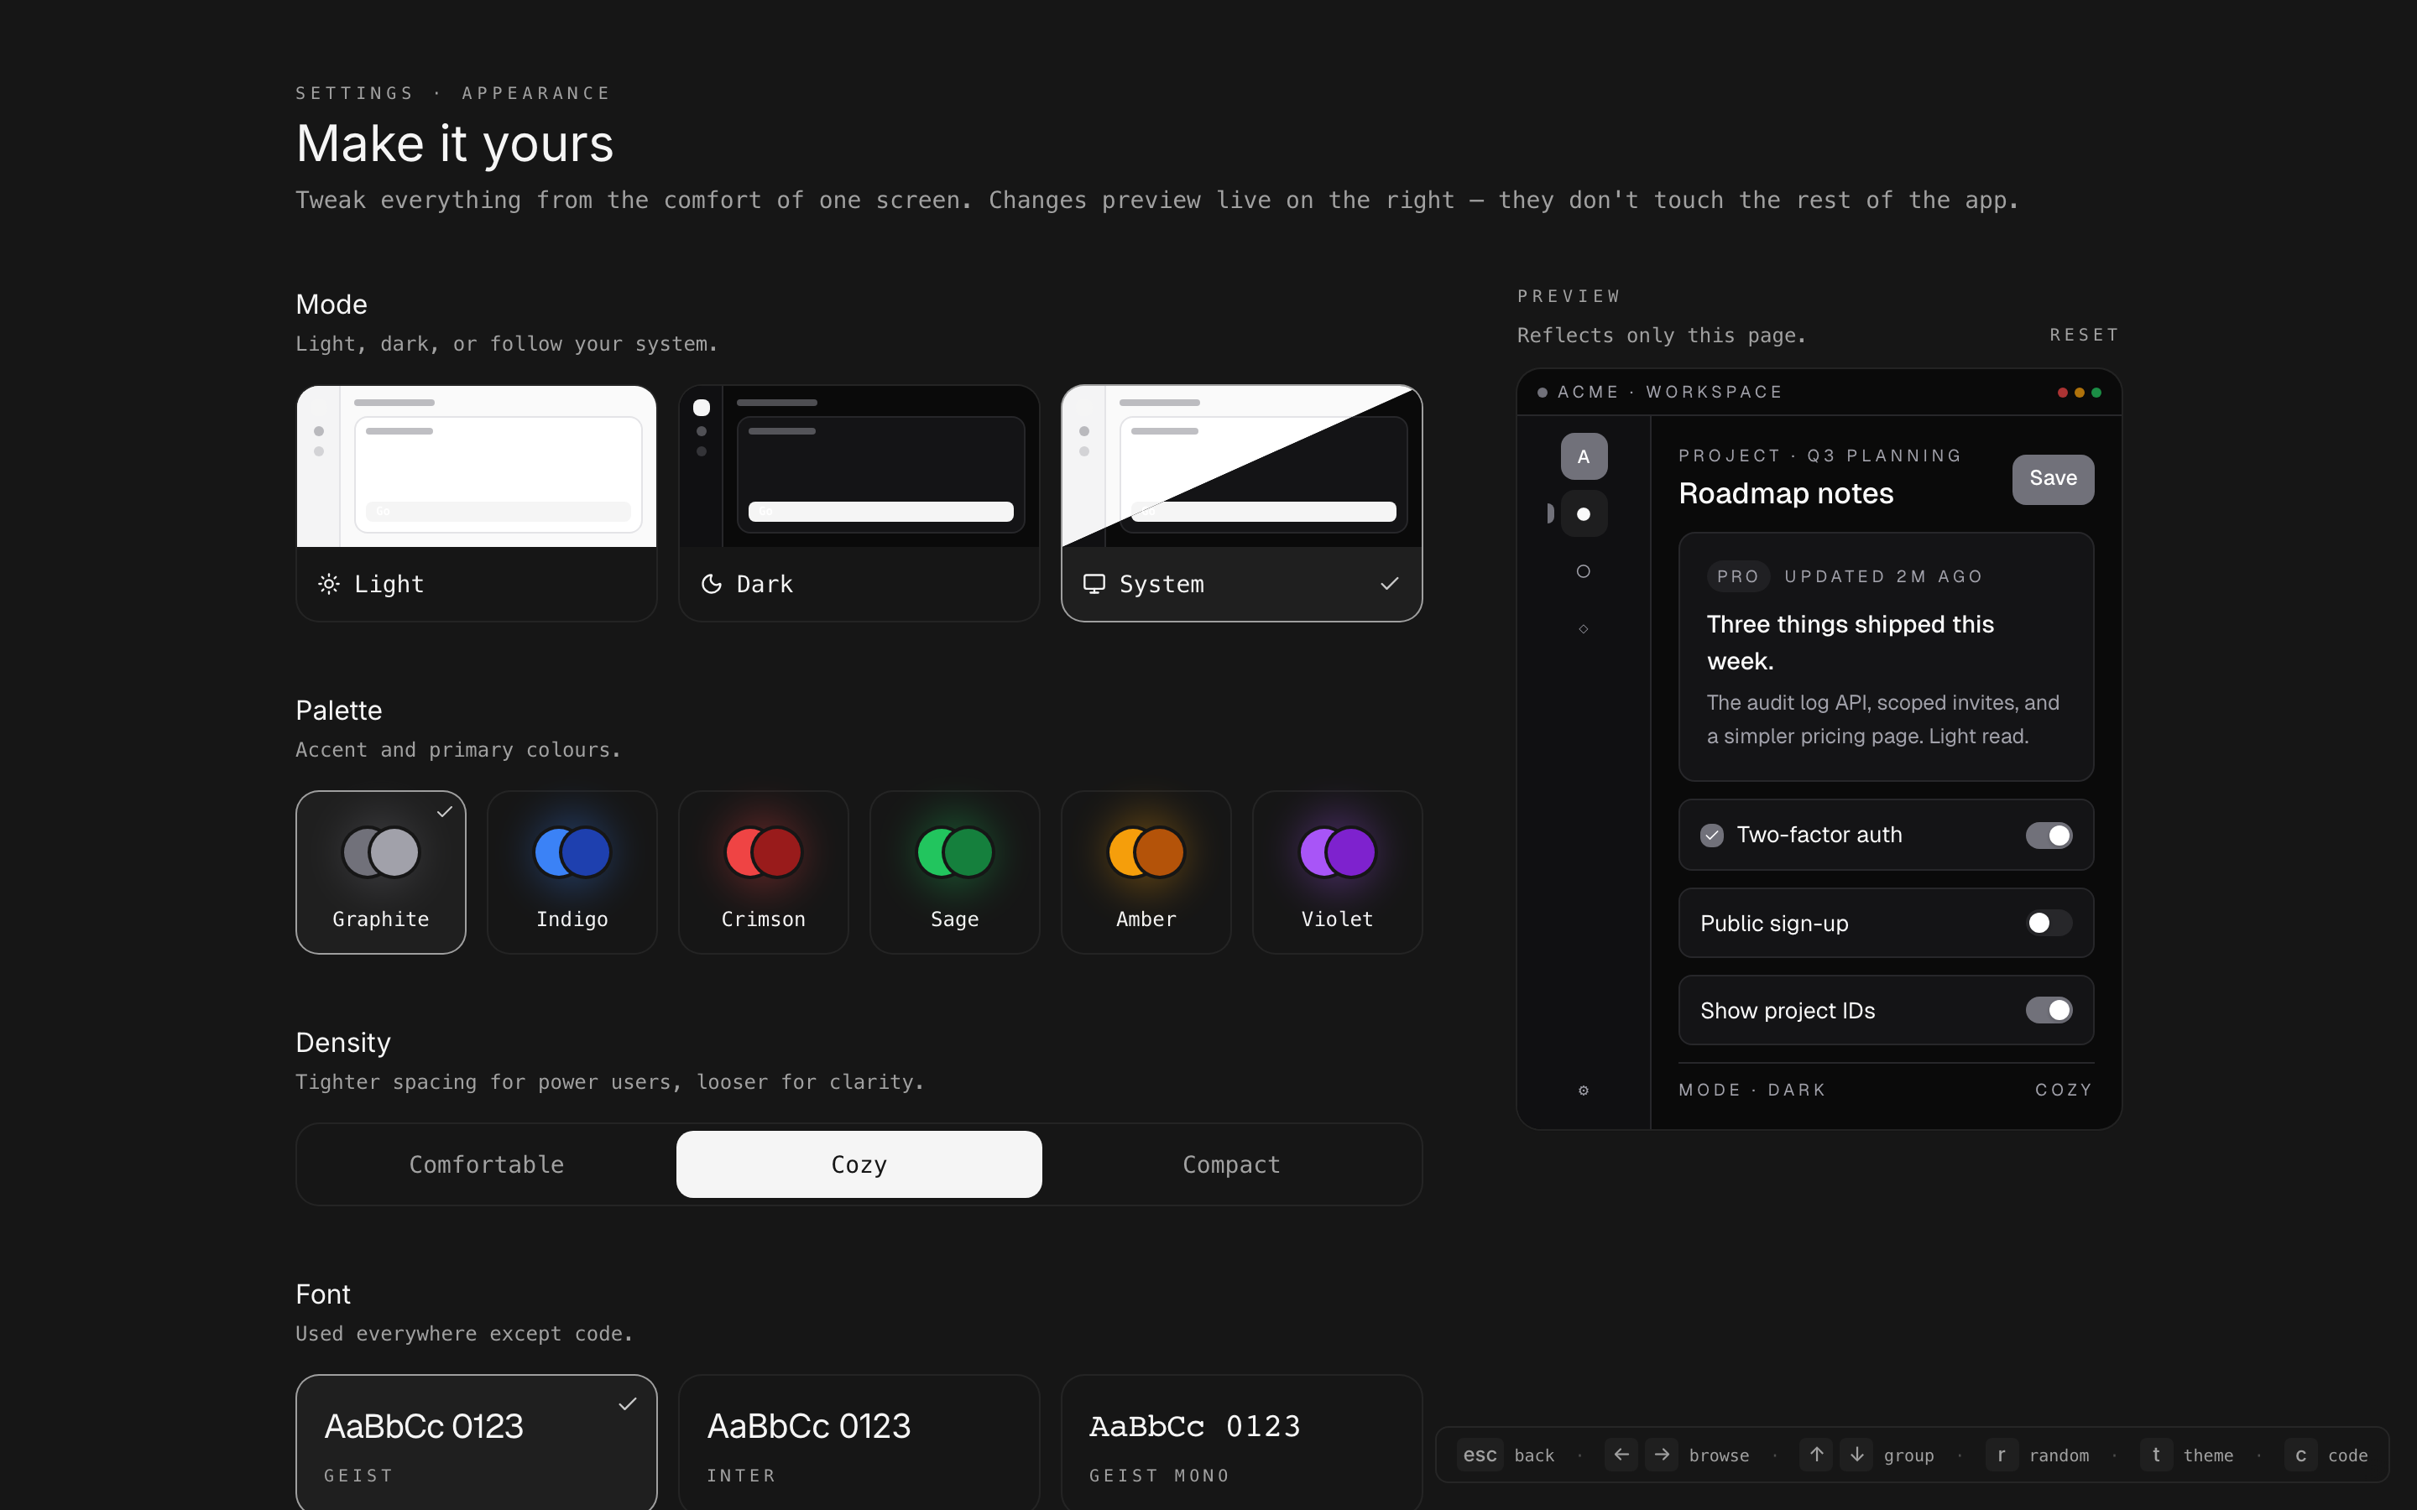Enable the Public sign-up toggle

[x=2048, y=923]
